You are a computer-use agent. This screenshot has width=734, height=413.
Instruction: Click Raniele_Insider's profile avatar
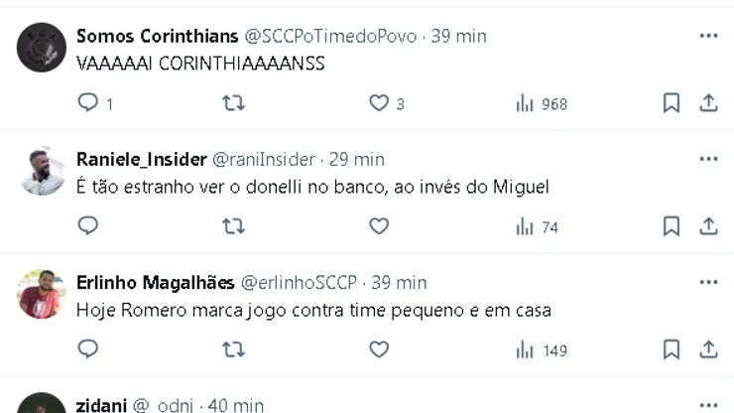coord(43,171)
